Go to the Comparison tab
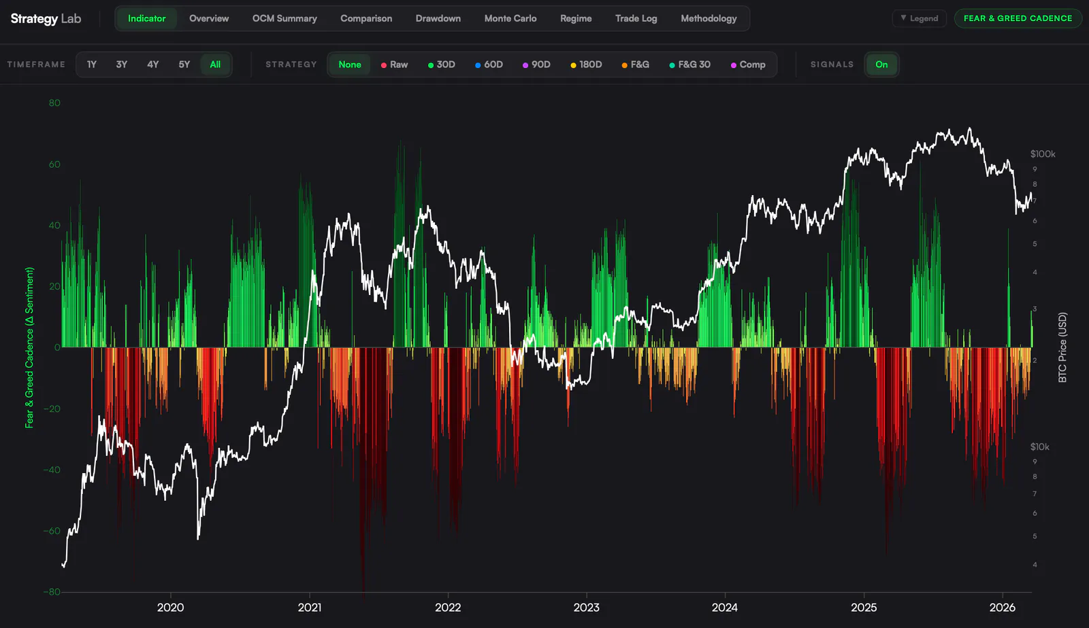Viewport: 1089px width, 628px height. tap(366, 18)
